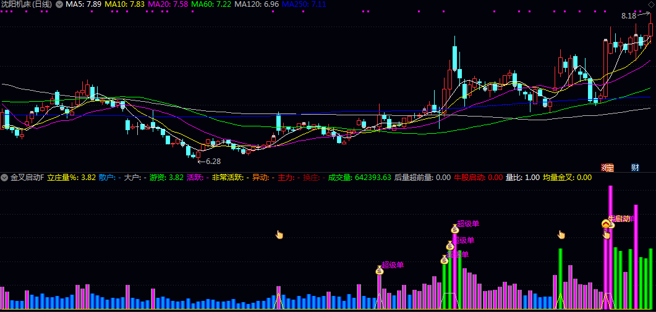Click the topmost 超级单 money bag icon
Viewport: 656px width, 312px height.
click(455, 229)
